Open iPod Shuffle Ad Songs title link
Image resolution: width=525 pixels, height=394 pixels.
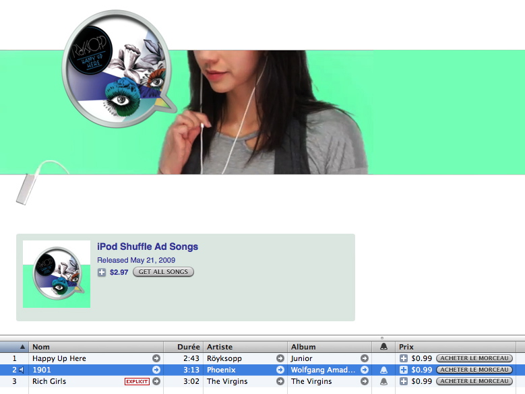pos(148,247)
